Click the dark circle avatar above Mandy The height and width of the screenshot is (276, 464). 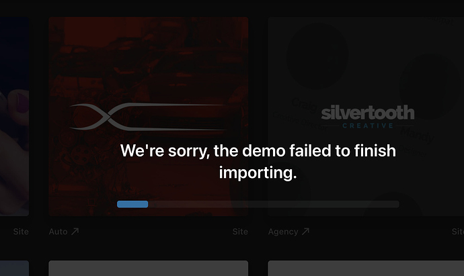pos(429,86)
